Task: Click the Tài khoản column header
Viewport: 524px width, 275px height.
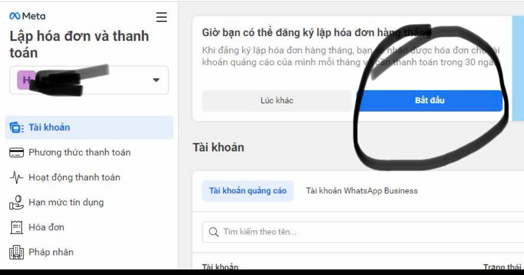Action: (x=220, y=267)
